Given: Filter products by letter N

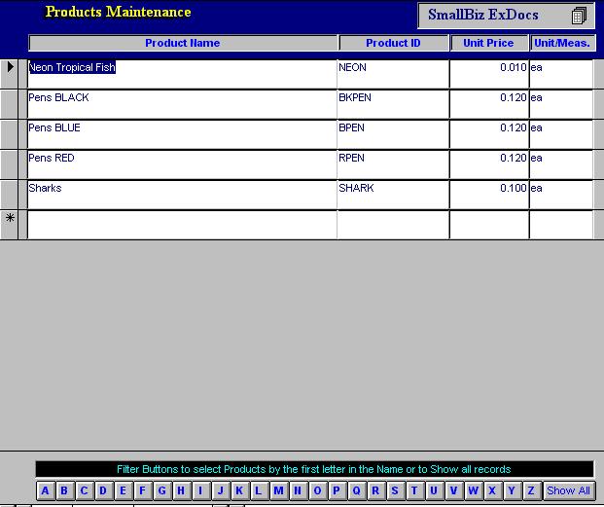Looking at the screenshot, I should (298, 490).
